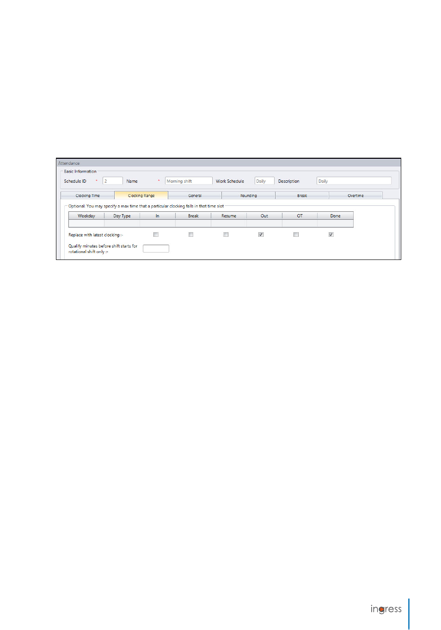Select the Clocking Range tab
Image resolution: width=441 pixels, height=630 pixels.
pos(141,196)
